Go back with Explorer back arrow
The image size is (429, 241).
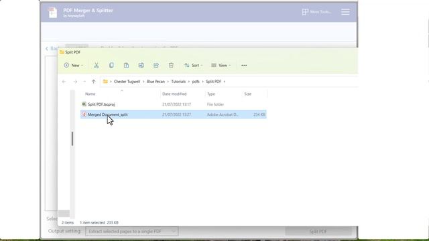[x=64, y=82]
